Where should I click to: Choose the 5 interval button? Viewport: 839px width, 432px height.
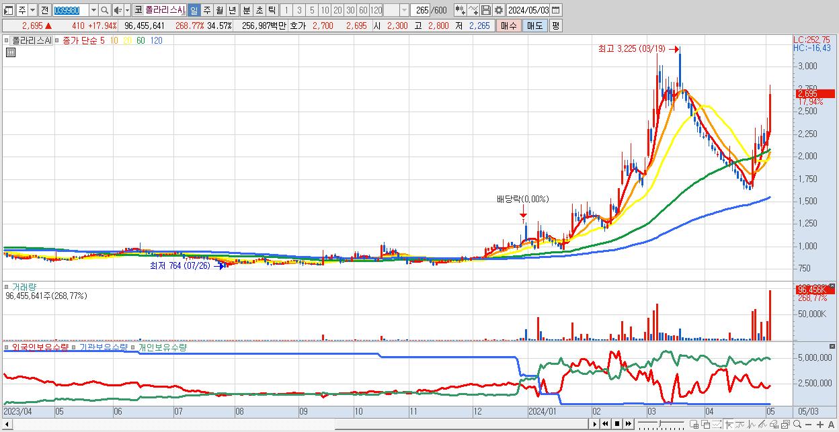pyautogui.click(x=312, y=10)
